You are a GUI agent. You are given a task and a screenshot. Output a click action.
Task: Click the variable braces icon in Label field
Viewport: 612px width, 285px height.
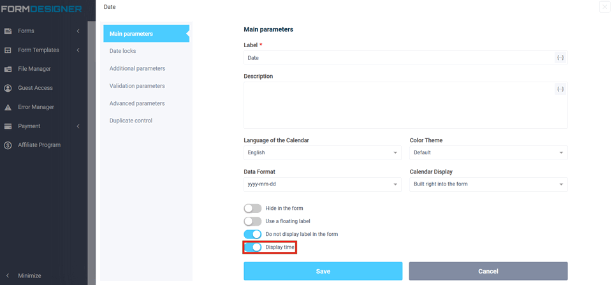click(x=560, y=58)
